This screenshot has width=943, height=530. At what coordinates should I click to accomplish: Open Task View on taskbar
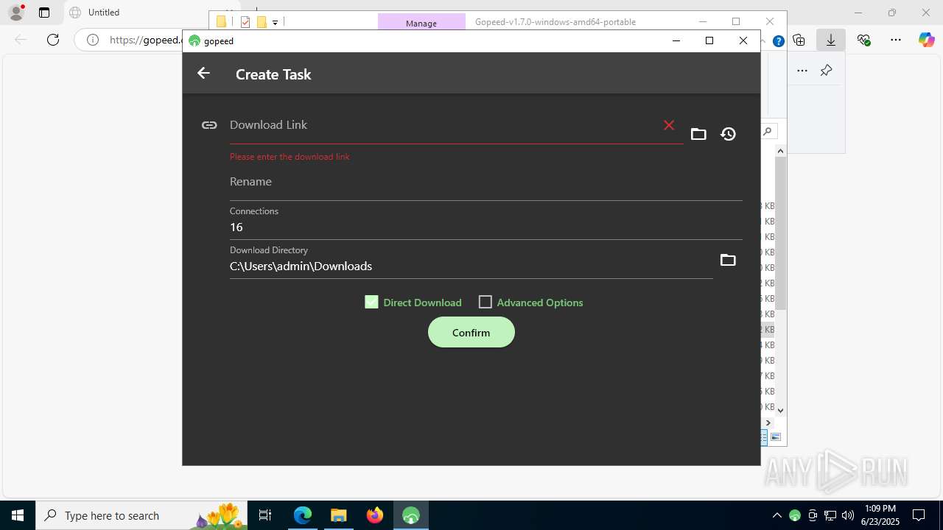point(265,515)
